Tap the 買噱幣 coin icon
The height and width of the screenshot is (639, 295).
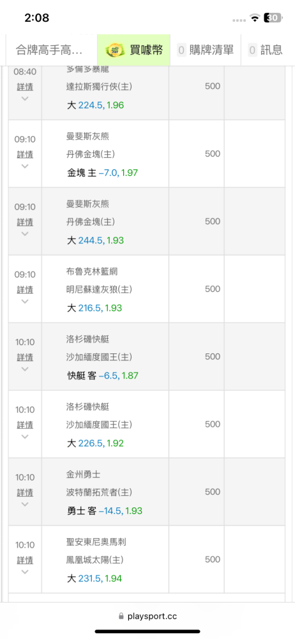point(116,50)
